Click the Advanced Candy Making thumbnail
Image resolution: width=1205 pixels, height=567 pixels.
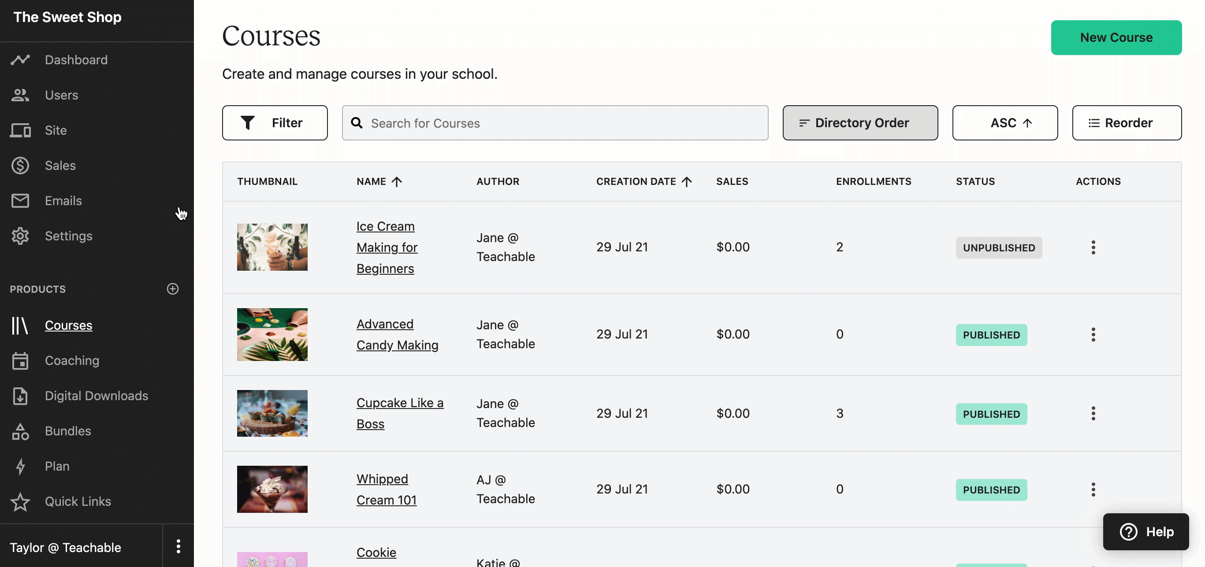(x=272, y=335)
